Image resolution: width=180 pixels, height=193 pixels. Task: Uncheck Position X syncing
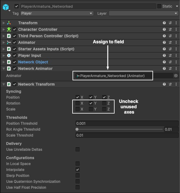click(x=78, y=97)
